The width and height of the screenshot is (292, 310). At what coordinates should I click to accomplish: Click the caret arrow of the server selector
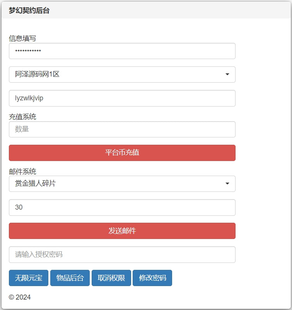(227, 75)
